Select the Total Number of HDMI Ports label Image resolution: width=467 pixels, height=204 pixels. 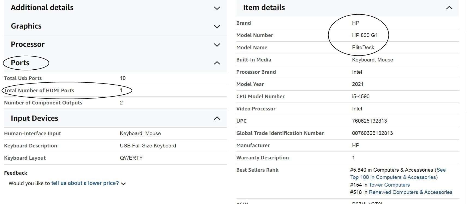39,90
